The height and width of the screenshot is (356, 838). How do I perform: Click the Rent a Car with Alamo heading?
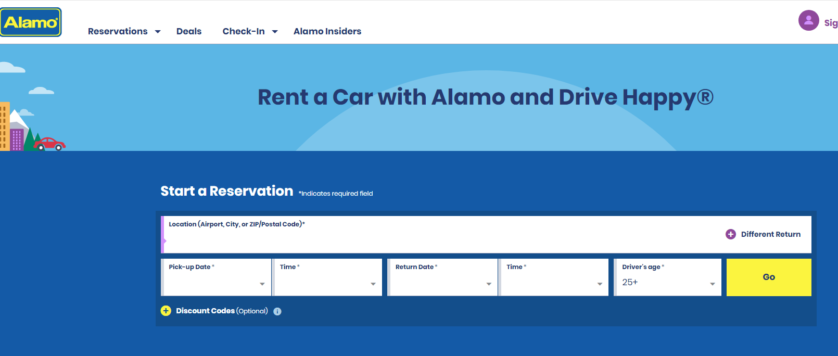pyautogui.click(x=485, y=97)
